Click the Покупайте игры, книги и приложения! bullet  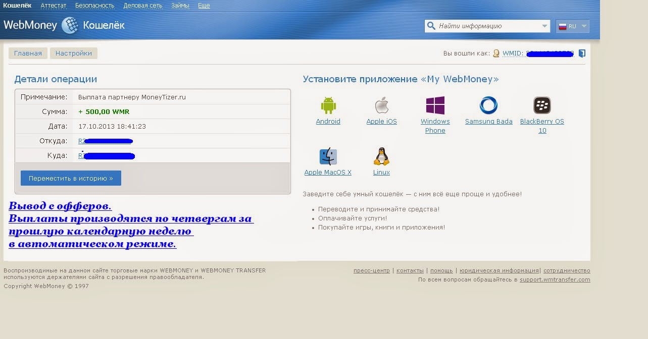(x=382, y=228)
